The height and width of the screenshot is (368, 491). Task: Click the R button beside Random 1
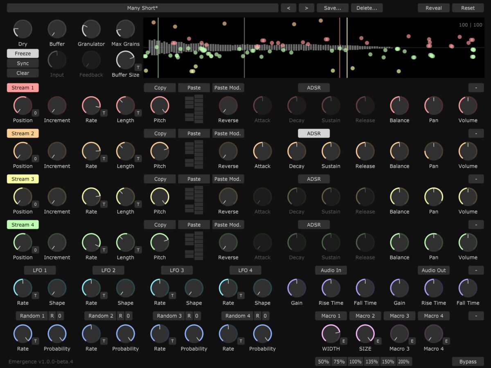52,316
